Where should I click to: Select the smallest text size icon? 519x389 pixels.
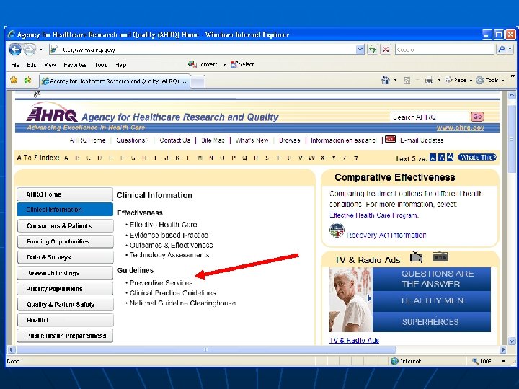click(432, 158)
